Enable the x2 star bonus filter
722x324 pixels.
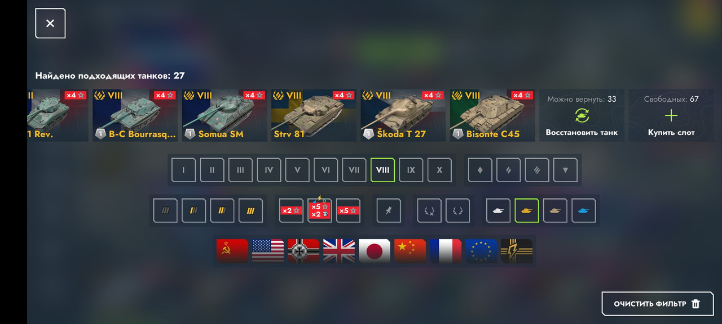click(292, 211)
